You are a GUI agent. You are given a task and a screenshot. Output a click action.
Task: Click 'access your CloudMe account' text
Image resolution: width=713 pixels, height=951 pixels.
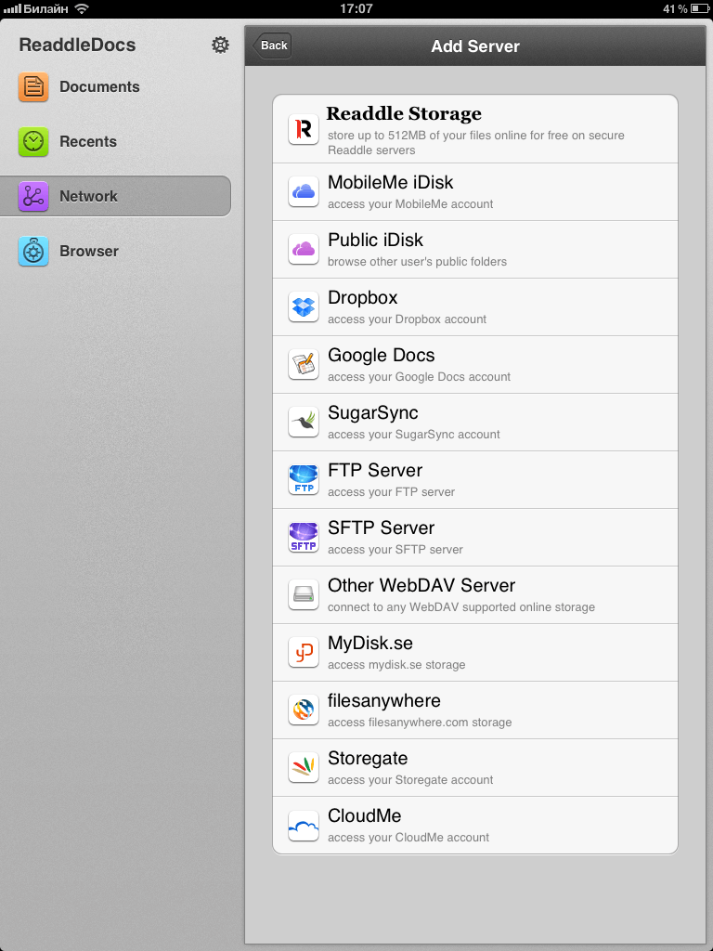click(408, 838)
